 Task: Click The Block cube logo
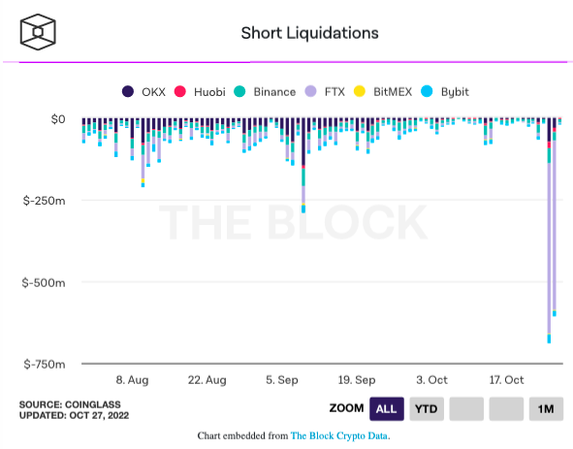[x=38, y=32]
